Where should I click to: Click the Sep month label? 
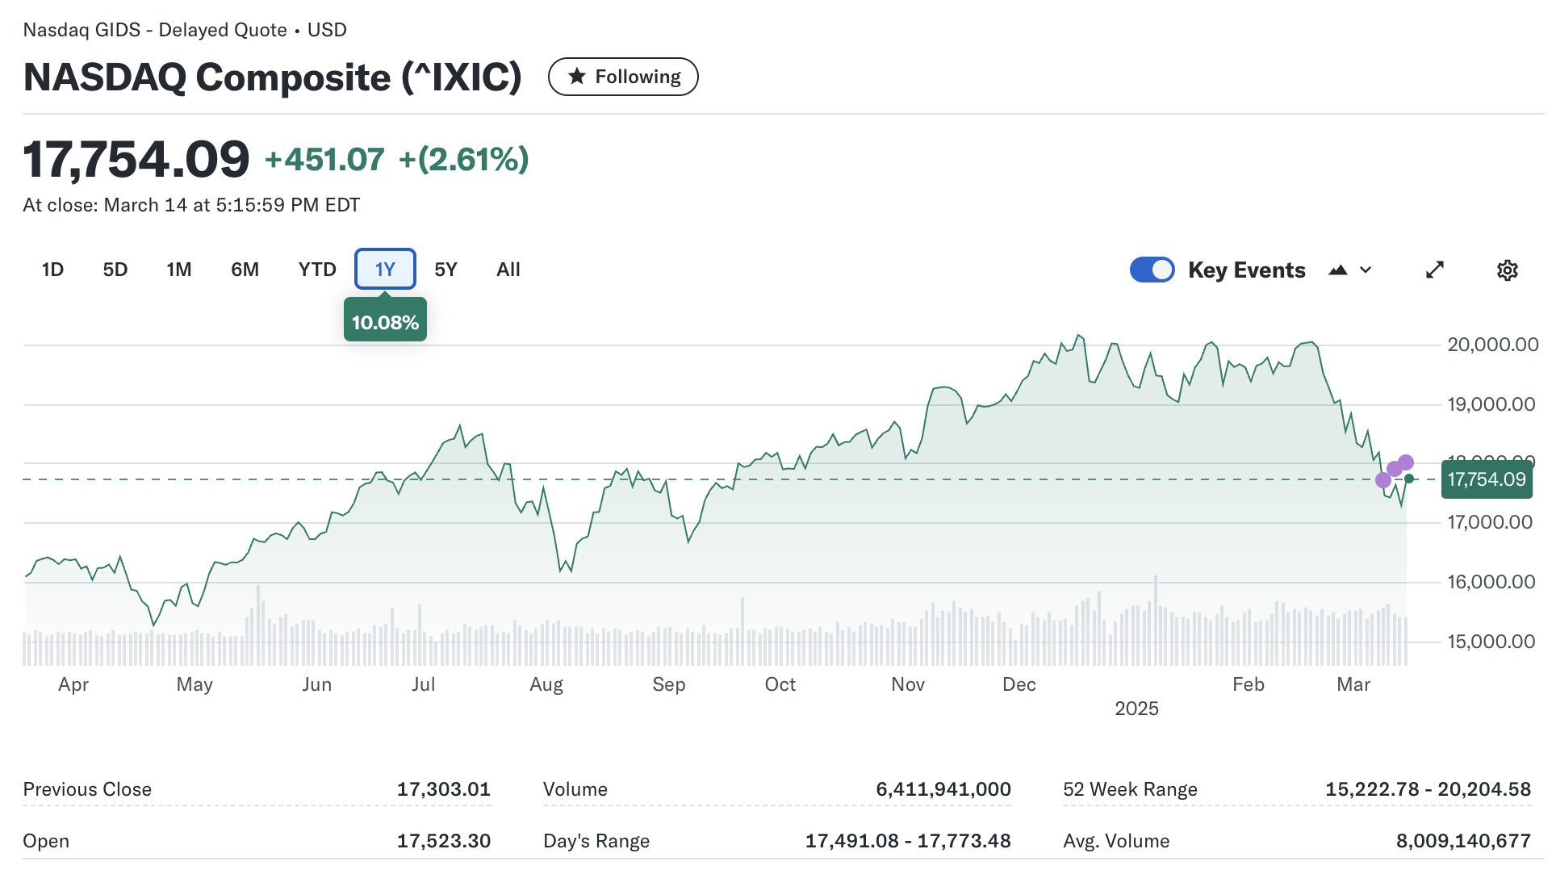point(669,684)
